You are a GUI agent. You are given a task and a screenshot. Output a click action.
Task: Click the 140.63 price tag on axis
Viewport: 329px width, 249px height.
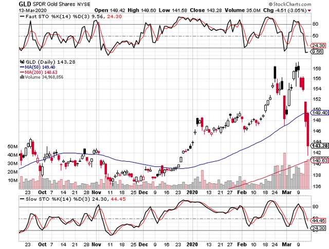(x=320, y=161)
